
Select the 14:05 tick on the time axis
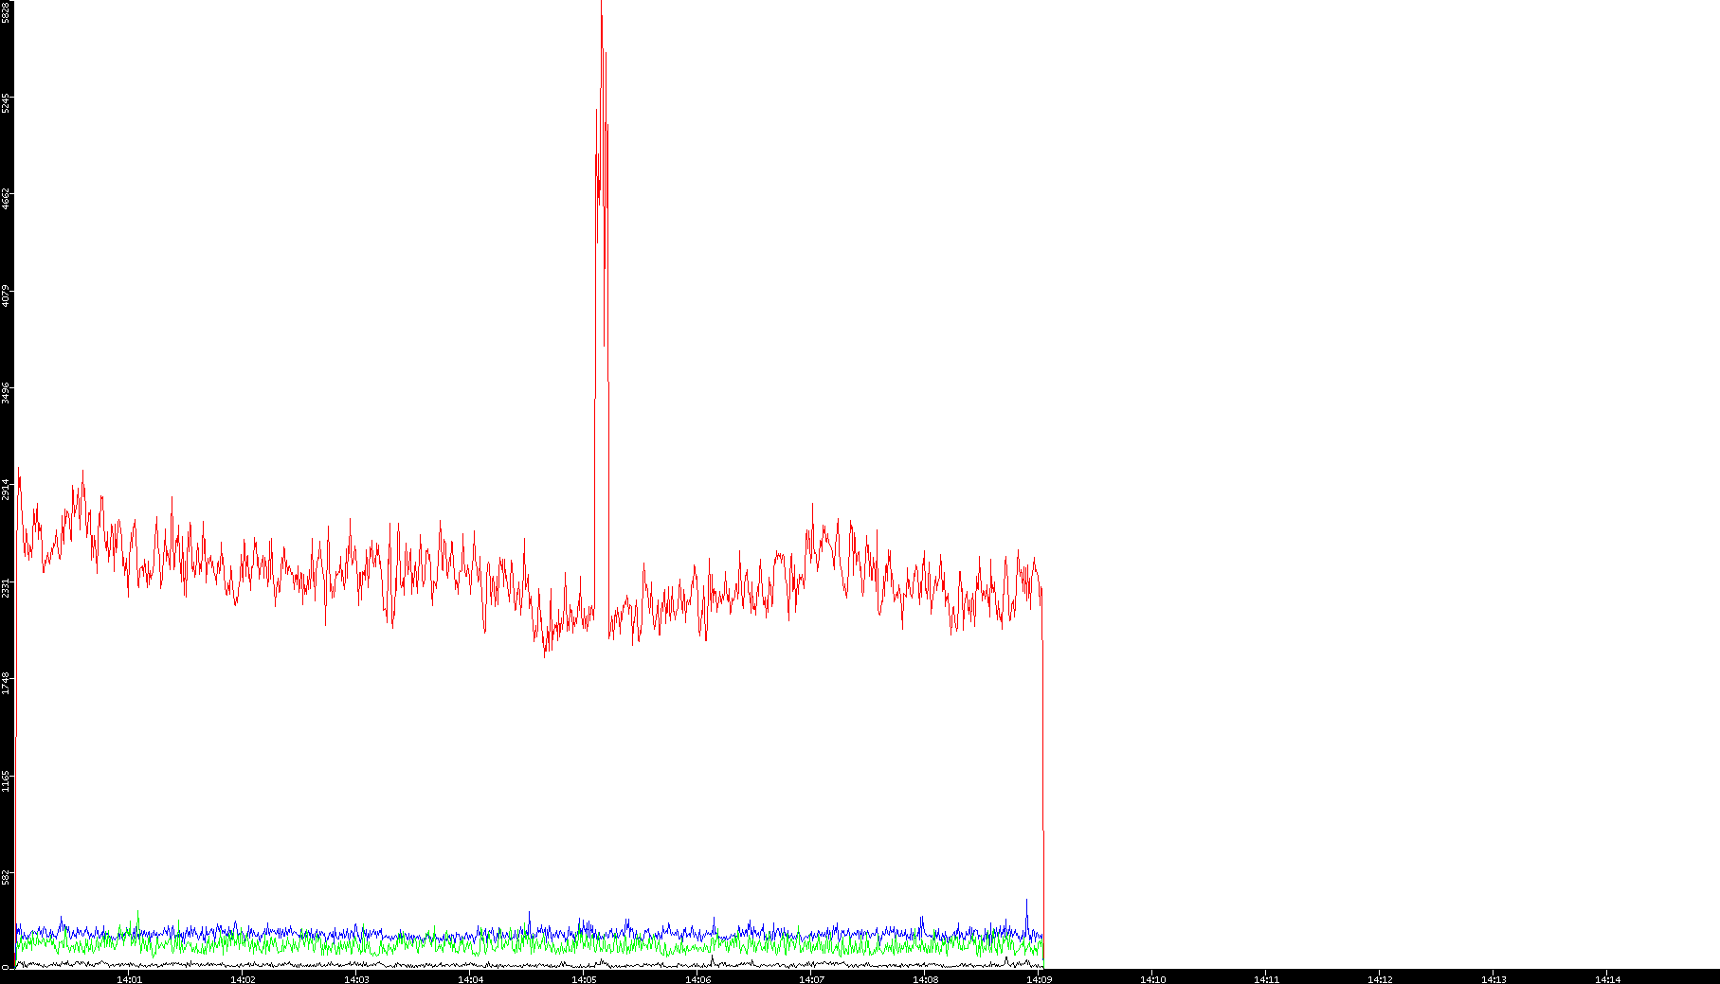(584, 979)
